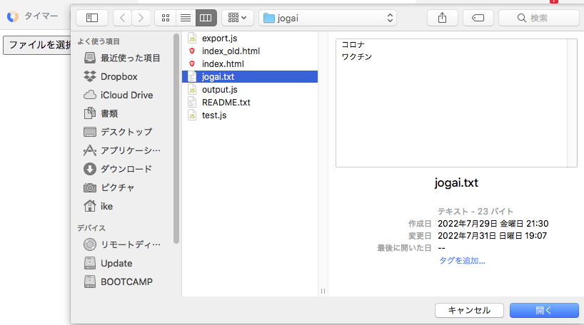Click the アプリケーション applications icon
Image resolution: width=584 pixels, height=325 pixels.
[90, 150]
